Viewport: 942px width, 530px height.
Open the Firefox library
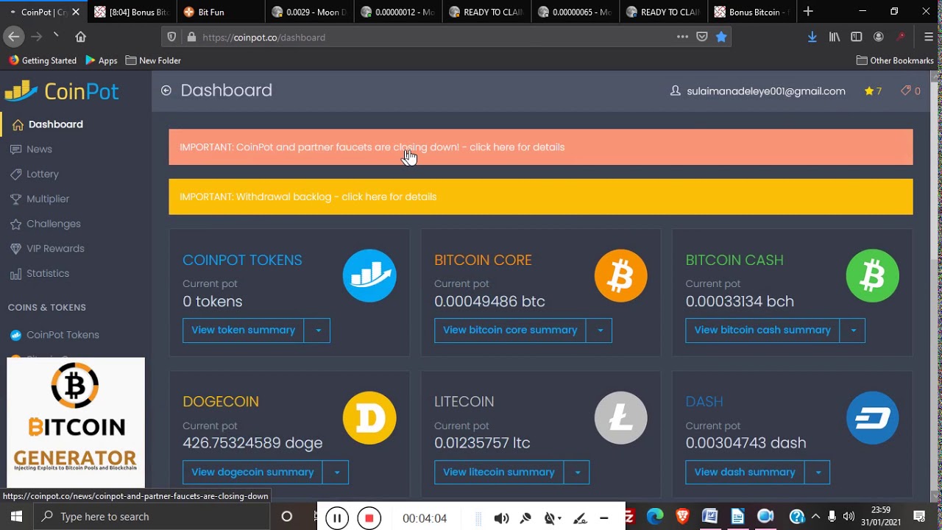835,37
